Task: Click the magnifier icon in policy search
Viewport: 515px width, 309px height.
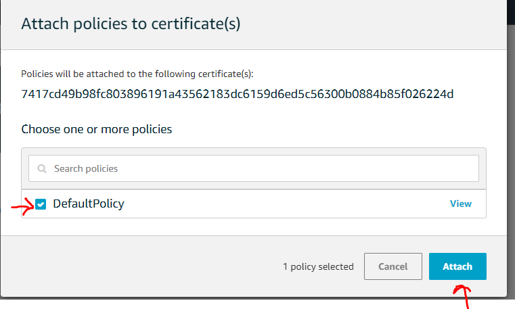Action: (x=43, y=168)
